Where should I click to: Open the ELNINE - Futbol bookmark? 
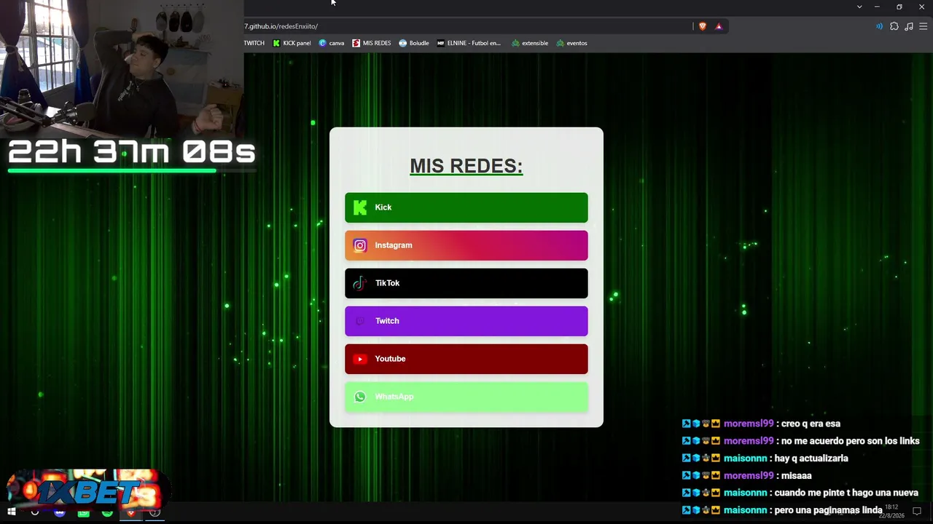[469, 43]
